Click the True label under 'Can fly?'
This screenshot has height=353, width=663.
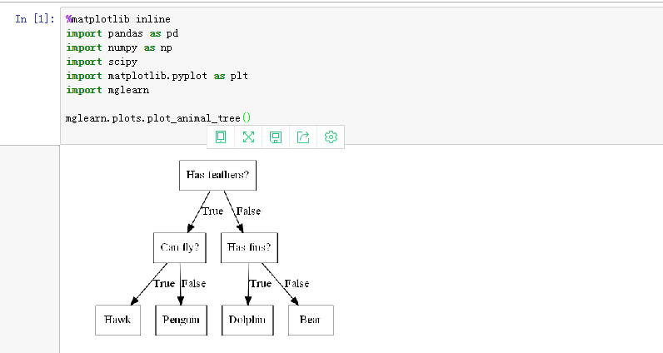click(164, 284)
